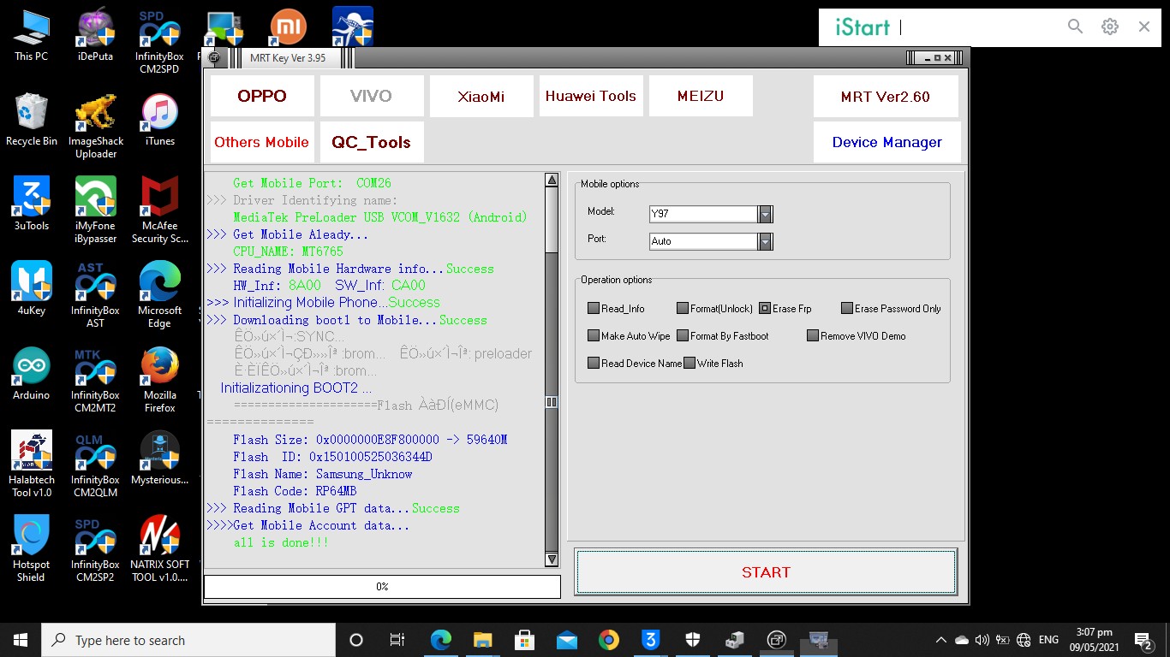The image size is (1170, 657).
Task: Launch Hotspot Shield from desktop
Action: click(x=32, y=549)
